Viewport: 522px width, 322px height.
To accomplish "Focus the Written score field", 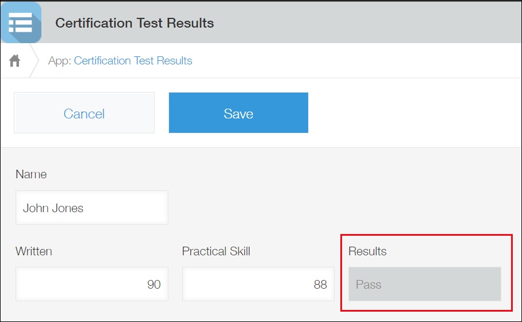I will tap(92, 284).
